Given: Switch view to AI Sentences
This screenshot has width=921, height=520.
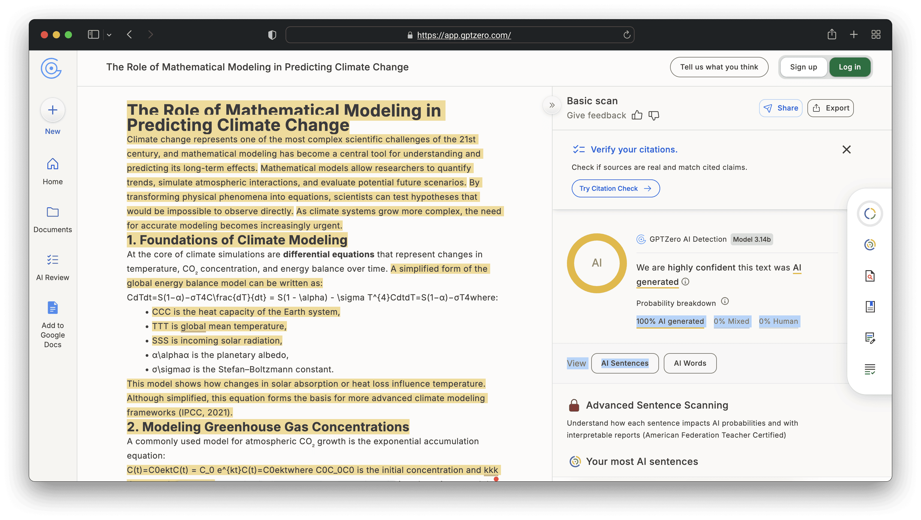Looking at the screenshot, I should click(x=624, y=363).
